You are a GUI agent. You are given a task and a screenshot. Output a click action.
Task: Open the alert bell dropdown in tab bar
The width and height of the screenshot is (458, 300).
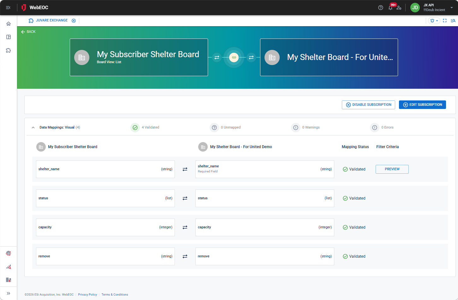[x=434, y=21]
